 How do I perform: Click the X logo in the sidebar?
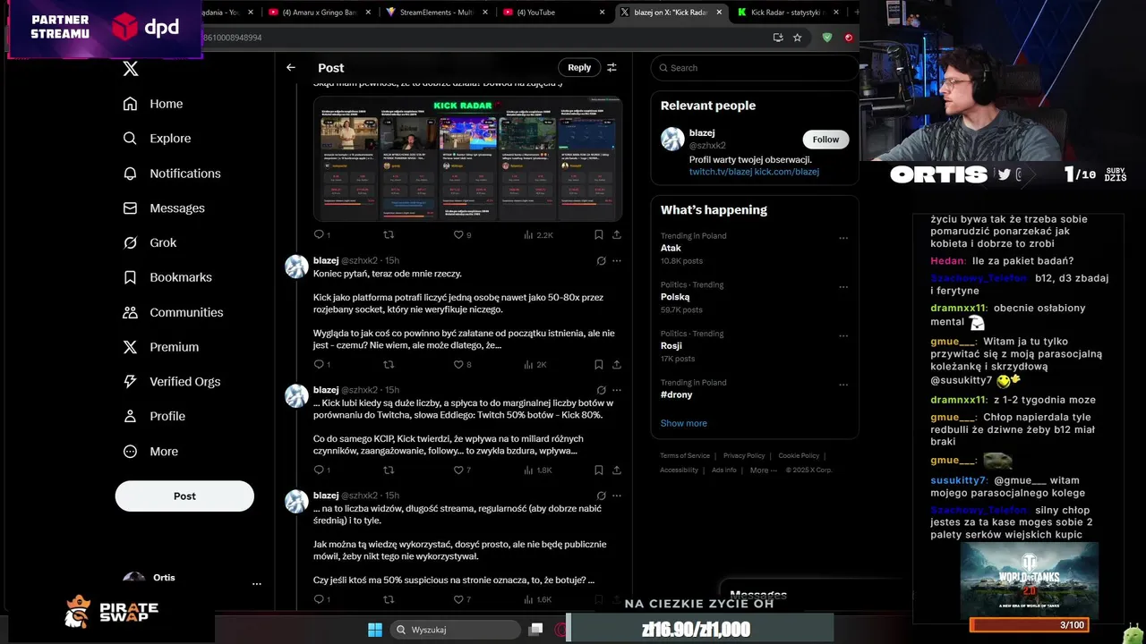[131, 69]
